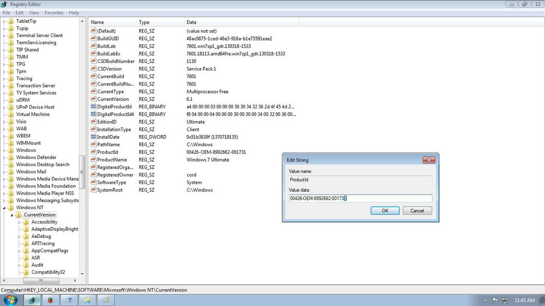Expand the AeDebug subkey
This screenshot has height=306, width=545.
click(20, 236)
